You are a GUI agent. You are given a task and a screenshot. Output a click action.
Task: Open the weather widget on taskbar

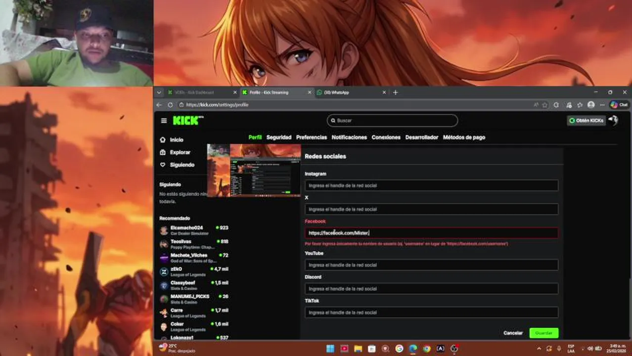point(177,348)
